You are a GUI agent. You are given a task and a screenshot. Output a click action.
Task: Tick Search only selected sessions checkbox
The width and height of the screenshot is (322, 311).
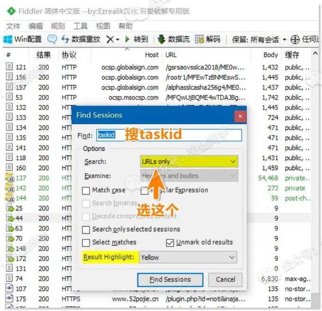pyautogui.click(x=86, y=229)
